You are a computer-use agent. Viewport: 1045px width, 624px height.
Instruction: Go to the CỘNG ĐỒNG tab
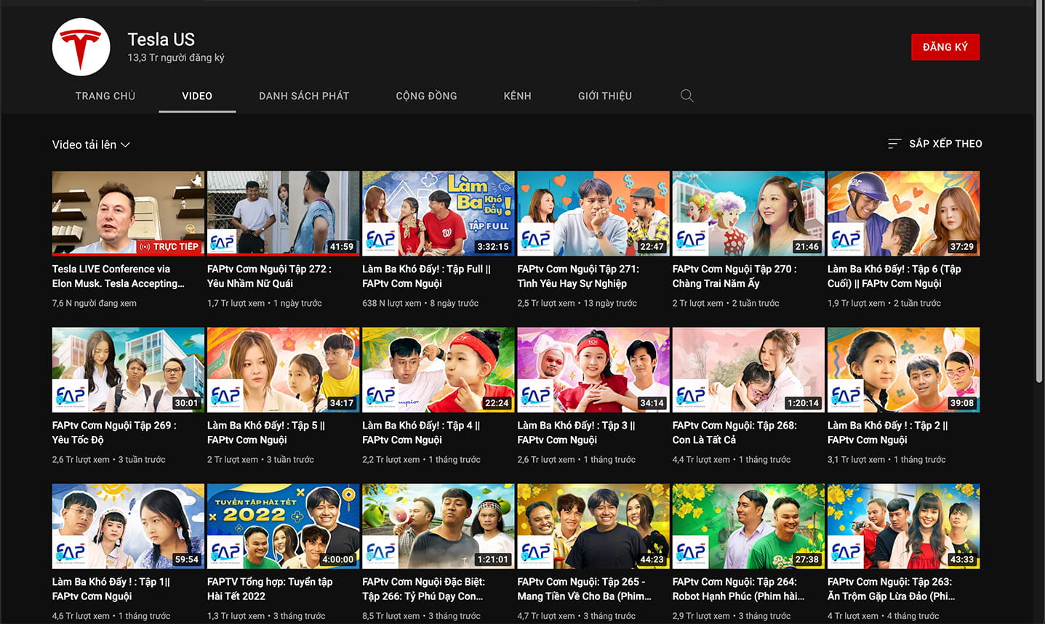tap(426, 96)
